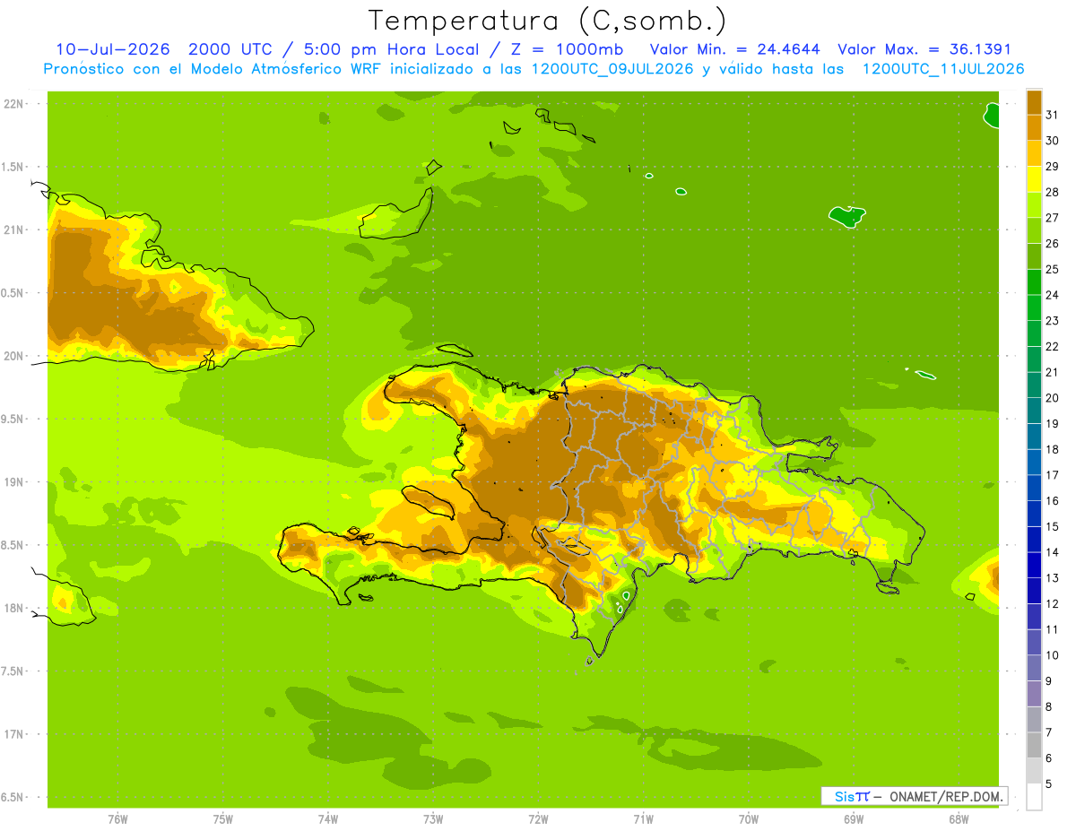1076x831 pixels.
Task: Click the title "Temperatura (C,somb.)"
Action: [x=547, y=21]
